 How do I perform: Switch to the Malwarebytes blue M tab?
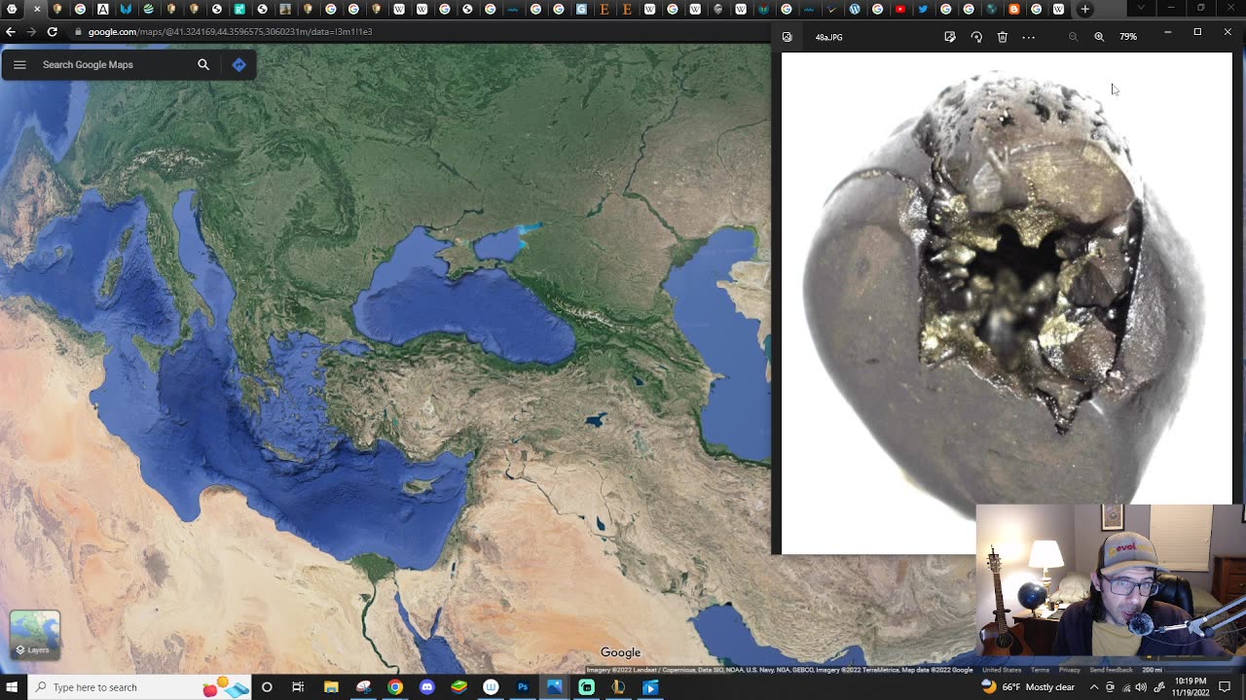[126, 9]
